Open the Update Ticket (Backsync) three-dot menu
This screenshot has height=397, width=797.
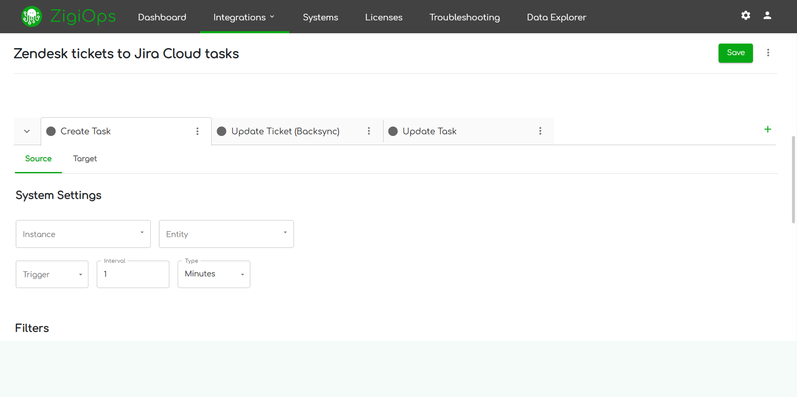coord(369,131)
